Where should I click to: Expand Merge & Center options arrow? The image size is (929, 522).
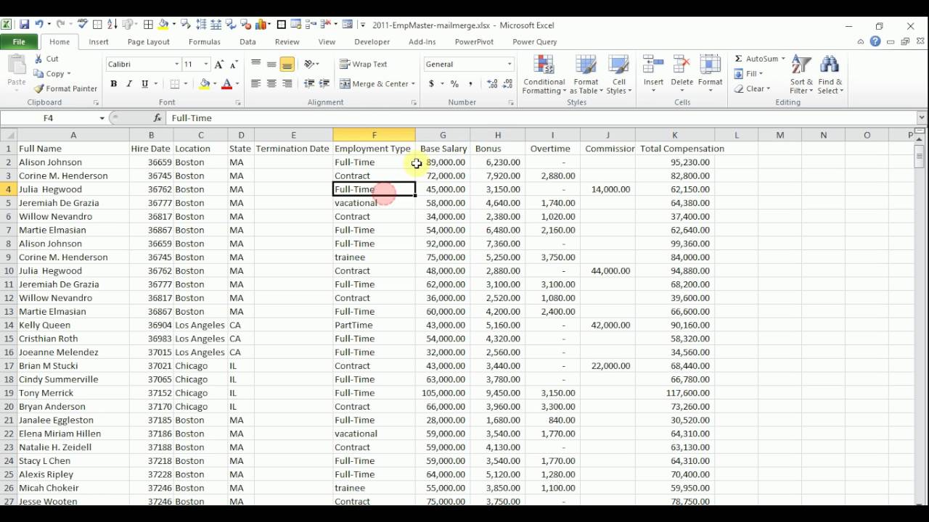pos(413,84)
